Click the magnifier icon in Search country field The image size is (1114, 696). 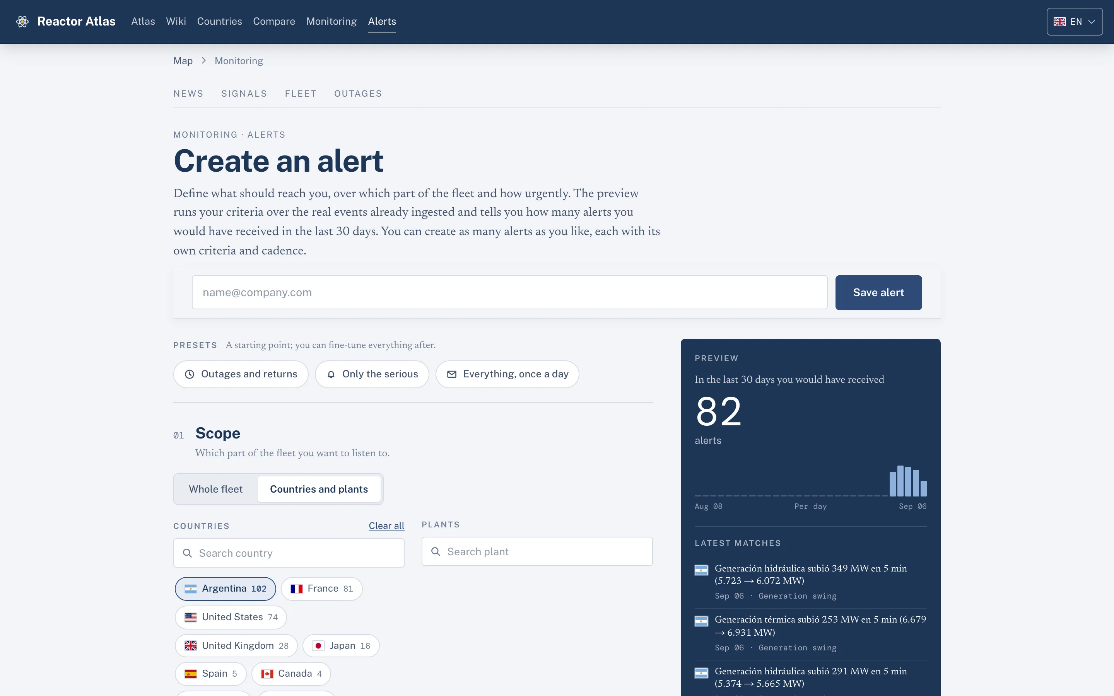point(187,553)
